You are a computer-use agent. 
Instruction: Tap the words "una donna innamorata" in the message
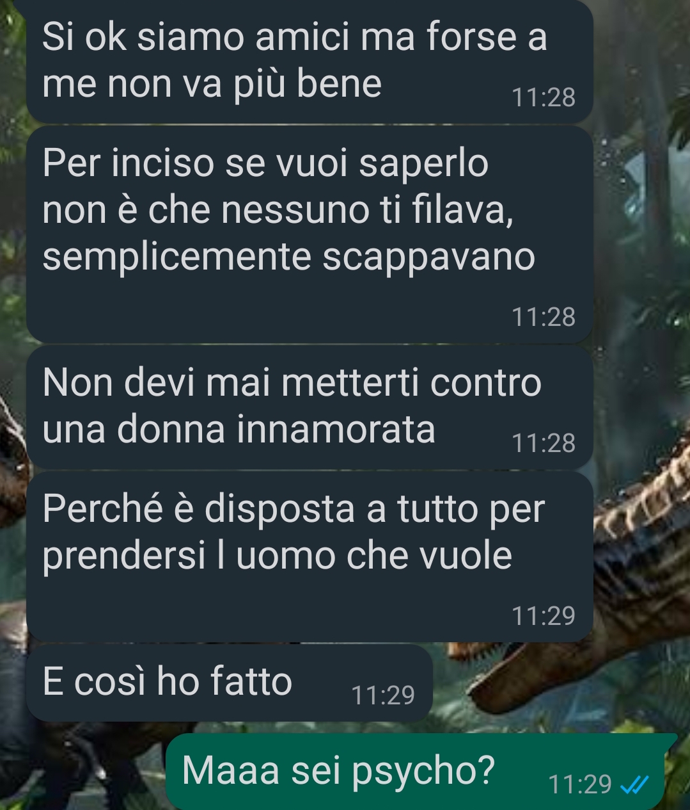pos(239,429)
